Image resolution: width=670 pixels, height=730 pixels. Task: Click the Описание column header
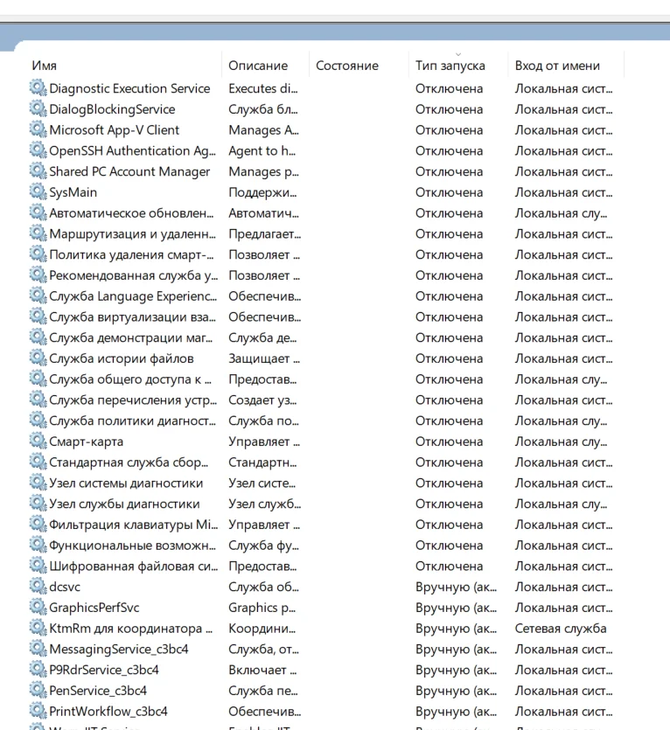[x=258, y=66]
